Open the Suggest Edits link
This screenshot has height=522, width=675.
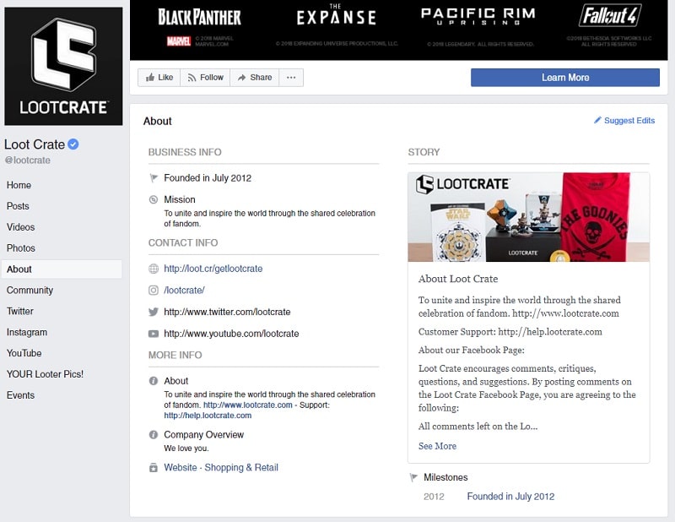click(629, 121)
